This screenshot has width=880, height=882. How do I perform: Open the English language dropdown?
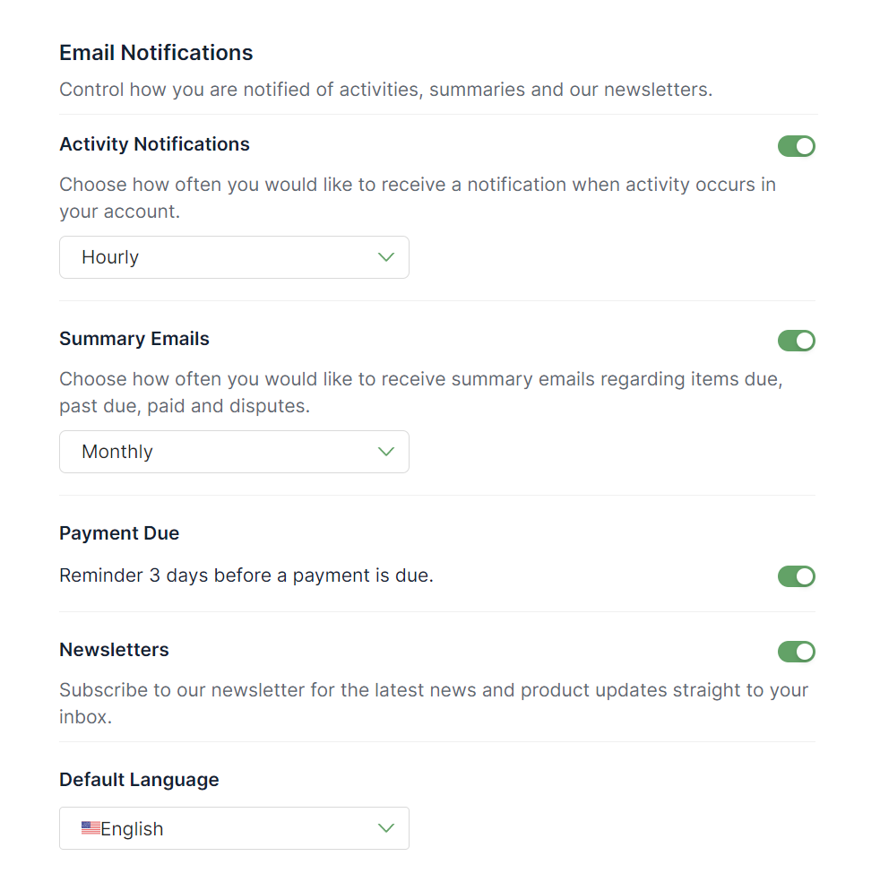234,828
